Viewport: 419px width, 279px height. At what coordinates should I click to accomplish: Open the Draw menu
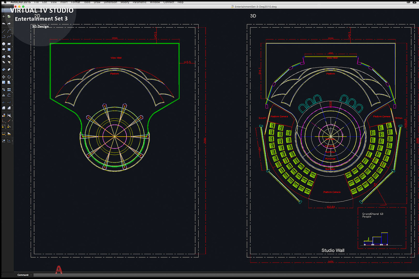(97, 2)
